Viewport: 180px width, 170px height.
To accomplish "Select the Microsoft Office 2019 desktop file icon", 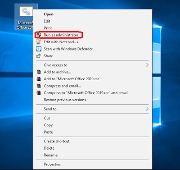I will (x=26, y=12).
